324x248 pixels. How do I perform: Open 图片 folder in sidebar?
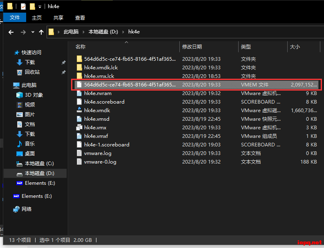pos(30,115)
